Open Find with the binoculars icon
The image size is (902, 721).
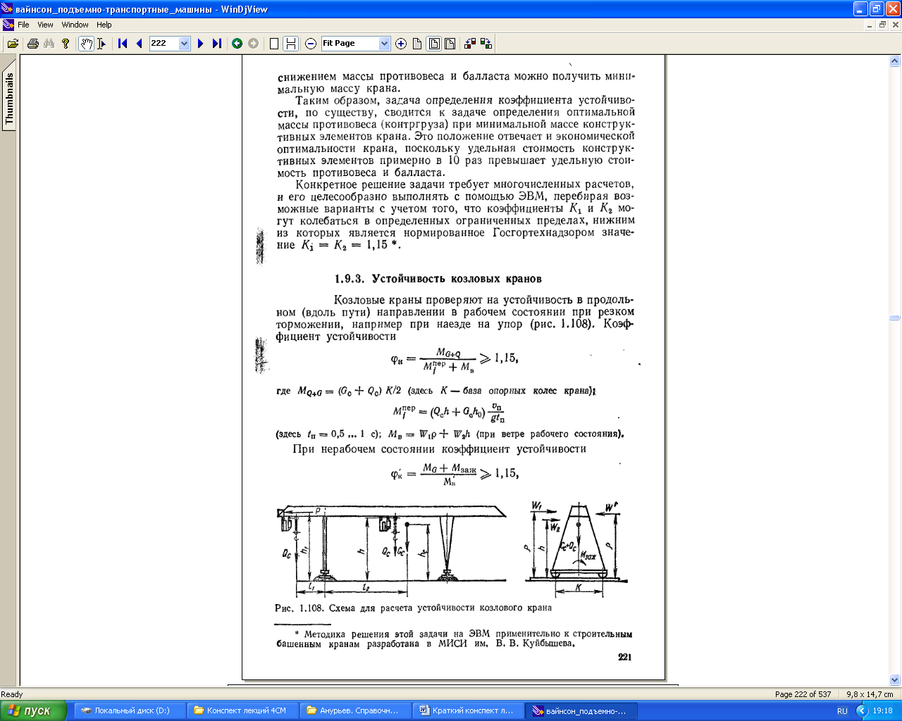(x=49, y=44)
